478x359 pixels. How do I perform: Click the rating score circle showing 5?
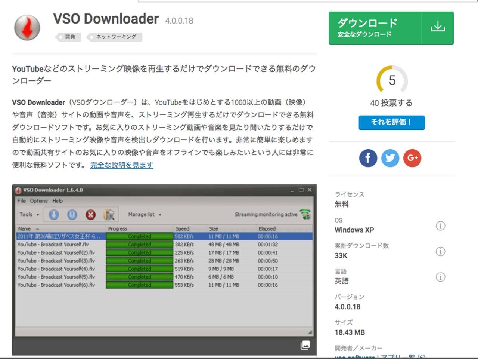[x=392, y=80]
